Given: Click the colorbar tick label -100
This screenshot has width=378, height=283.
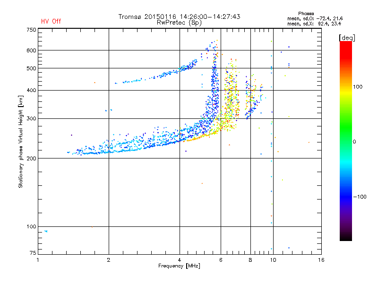Looking at the screenshot, I should (360, 197).
